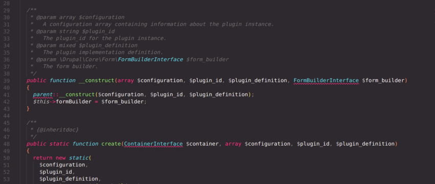Click the closing brace on line 43
Viewport: 435px width, 184px height.
(x=28, y=109)
